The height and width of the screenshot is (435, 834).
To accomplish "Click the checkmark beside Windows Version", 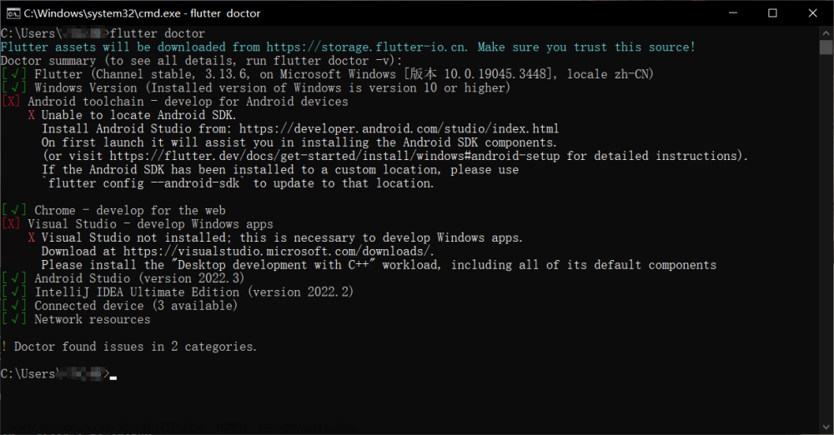I will click(14, 87).
